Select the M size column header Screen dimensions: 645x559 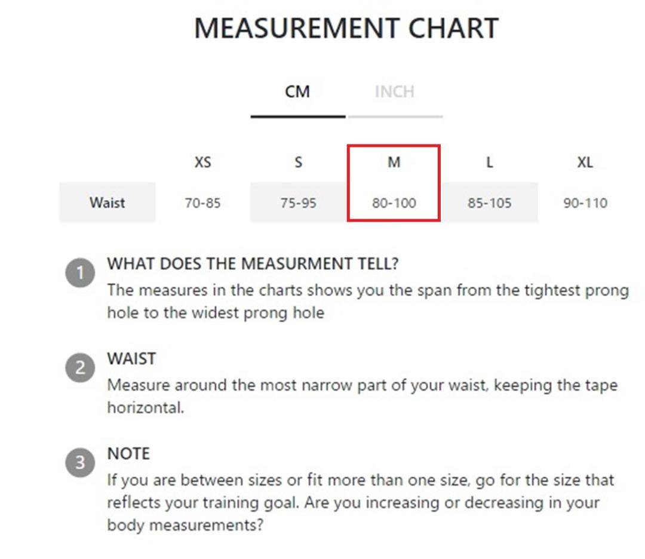coord(394,162)
